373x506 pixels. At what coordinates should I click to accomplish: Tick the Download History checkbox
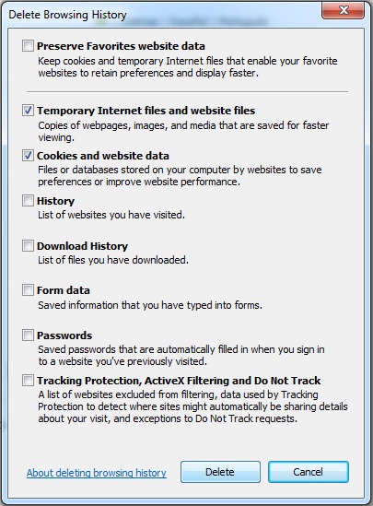pyautogui.click(x=28, y=246)
